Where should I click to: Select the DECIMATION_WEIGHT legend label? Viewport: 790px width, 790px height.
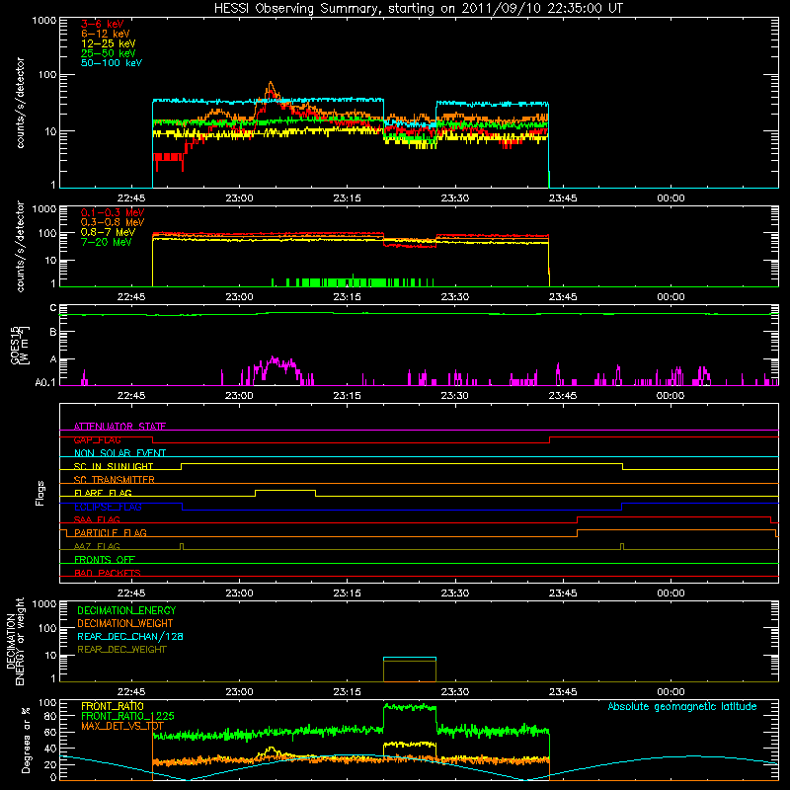tap(125, 623)
